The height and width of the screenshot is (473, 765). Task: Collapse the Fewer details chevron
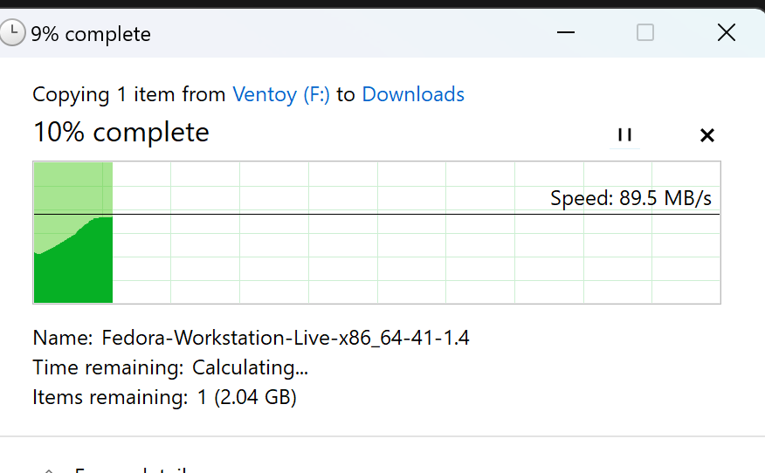click(x=50, y=470)
